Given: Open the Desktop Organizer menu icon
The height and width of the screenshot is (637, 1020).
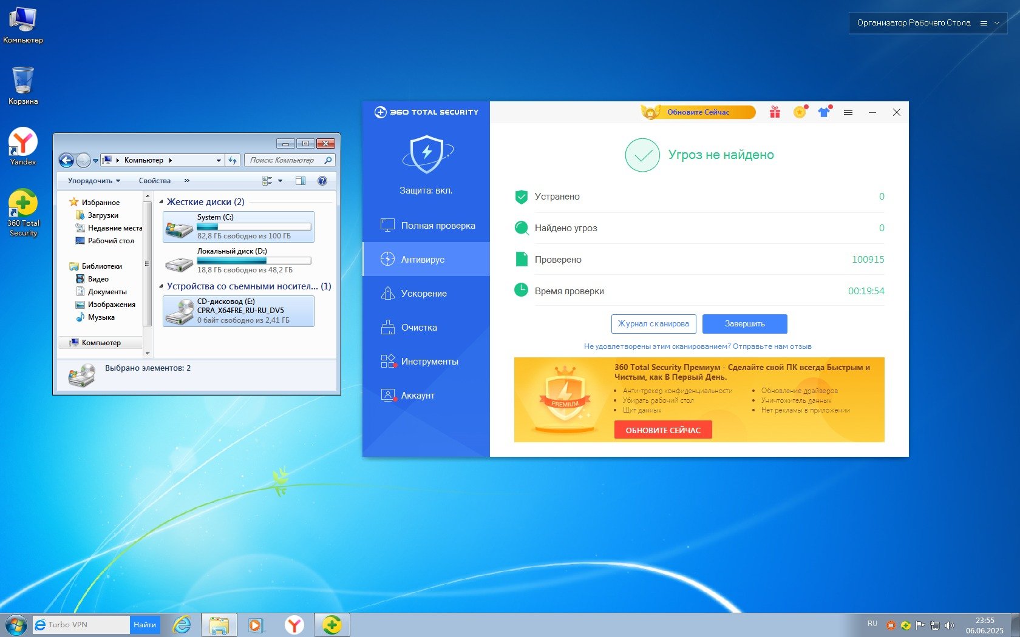Looking at the screenshot, I should tap(984, 23).
